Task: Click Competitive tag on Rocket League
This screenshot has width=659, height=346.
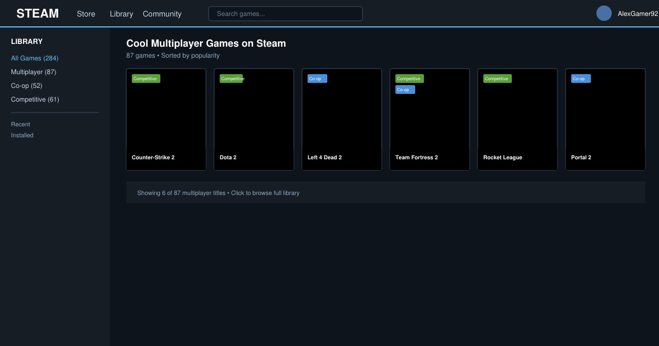Action: coord(498,79)
